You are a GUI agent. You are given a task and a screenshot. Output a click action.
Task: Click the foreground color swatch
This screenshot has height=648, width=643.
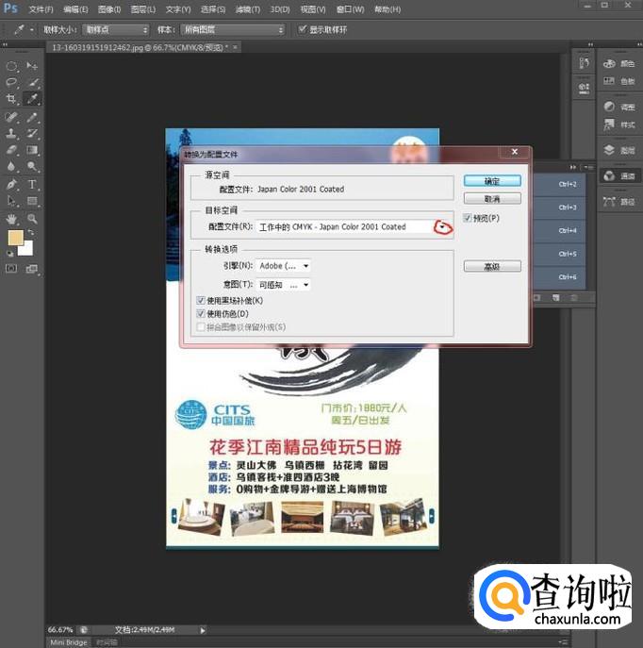(x=15, y=239)
